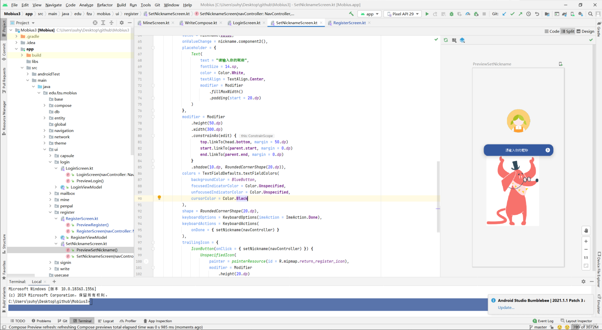Viewport: 602px width, 330px height.
Task: Select the pan hand tool in preview
Action: (586, 230)
